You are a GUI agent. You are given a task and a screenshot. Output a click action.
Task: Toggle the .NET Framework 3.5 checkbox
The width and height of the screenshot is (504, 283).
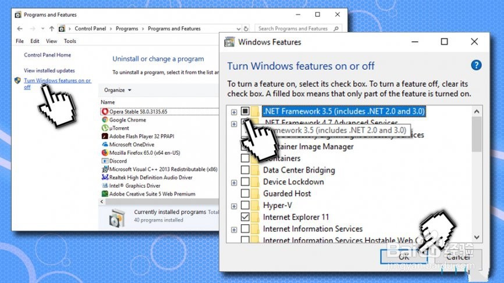point(245,112)
